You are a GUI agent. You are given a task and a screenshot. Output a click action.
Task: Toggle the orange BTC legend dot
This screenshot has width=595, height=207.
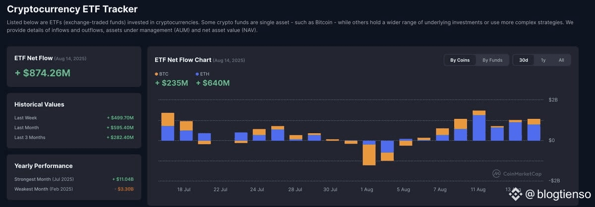coord(157,74)
